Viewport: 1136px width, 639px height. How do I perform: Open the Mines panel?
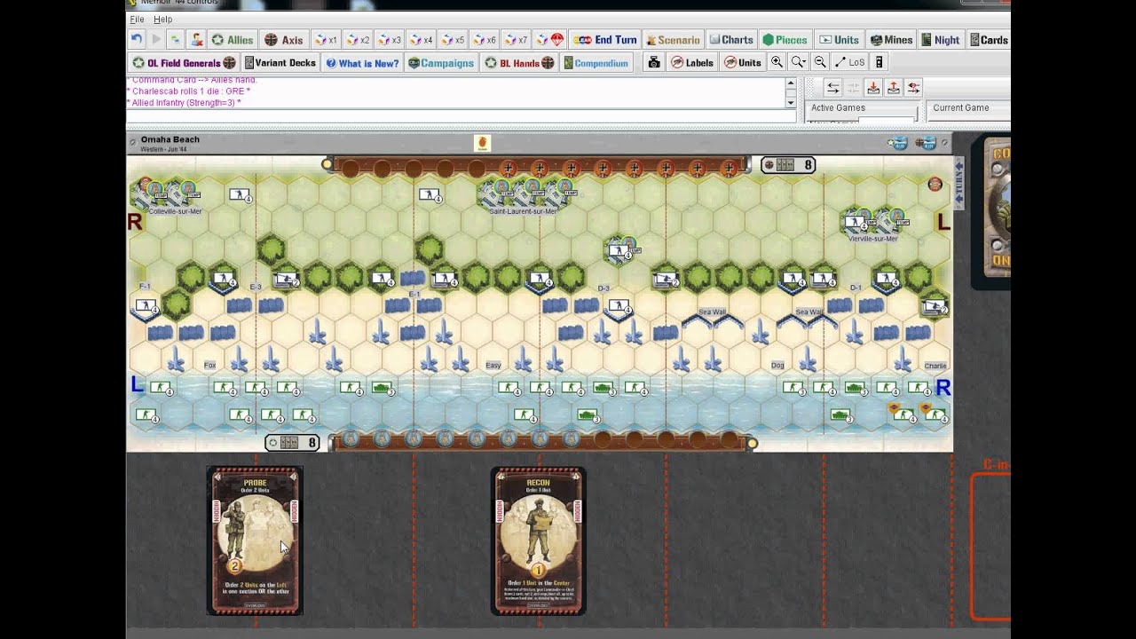tap(892, 40)
